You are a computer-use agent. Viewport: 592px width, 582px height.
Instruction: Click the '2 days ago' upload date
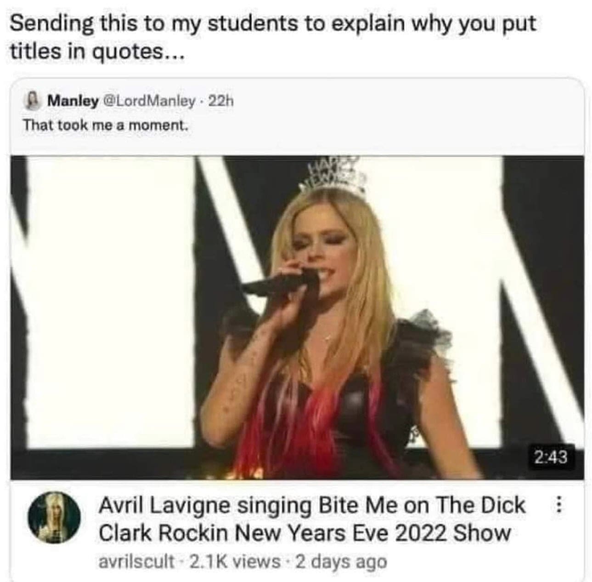coord(341,561)
